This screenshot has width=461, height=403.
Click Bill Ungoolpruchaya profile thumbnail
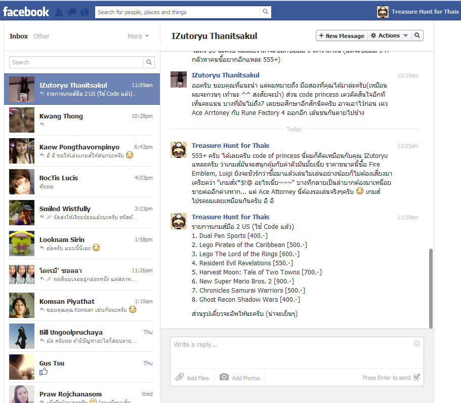pos(22,336)
